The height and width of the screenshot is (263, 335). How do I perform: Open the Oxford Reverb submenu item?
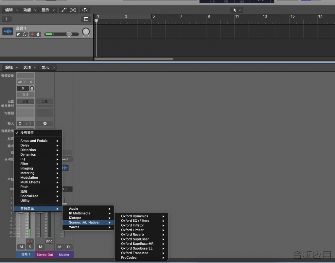[141, 235]
